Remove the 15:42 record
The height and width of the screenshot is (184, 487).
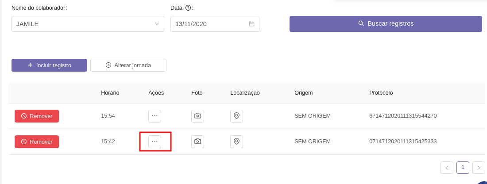[37, 142]
